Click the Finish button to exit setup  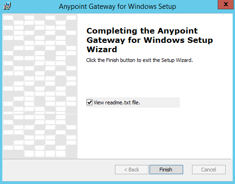(166, 170)
